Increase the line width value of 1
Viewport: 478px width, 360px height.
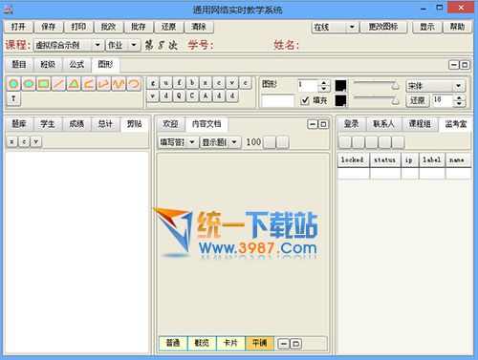point(324,82)
